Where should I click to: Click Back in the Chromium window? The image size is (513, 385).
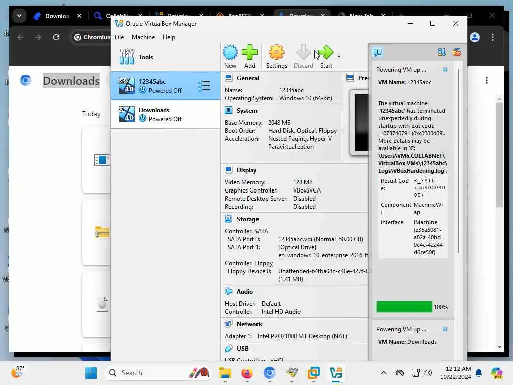[20, 37]
